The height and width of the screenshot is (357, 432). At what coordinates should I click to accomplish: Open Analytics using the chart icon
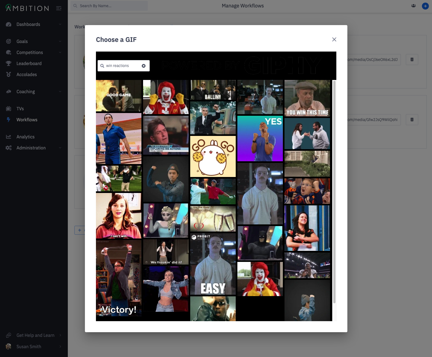pos(9,137)
